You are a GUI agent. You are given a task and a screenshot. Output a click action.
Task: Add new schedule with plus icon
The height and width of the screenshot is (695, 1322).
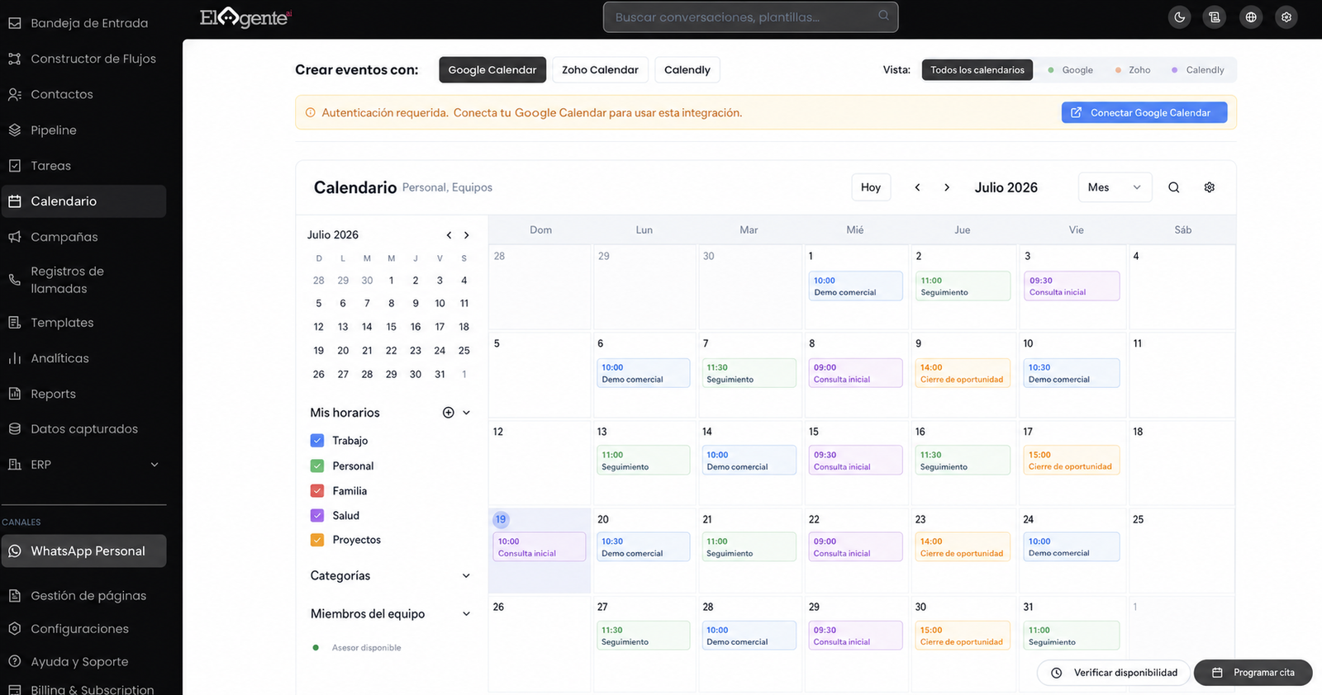click(448, 413)
